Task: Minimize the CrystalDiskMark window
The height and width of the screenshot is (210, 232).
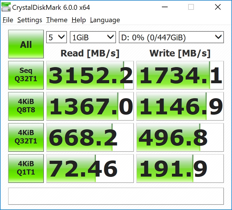Action: click(x=165, y=7)
